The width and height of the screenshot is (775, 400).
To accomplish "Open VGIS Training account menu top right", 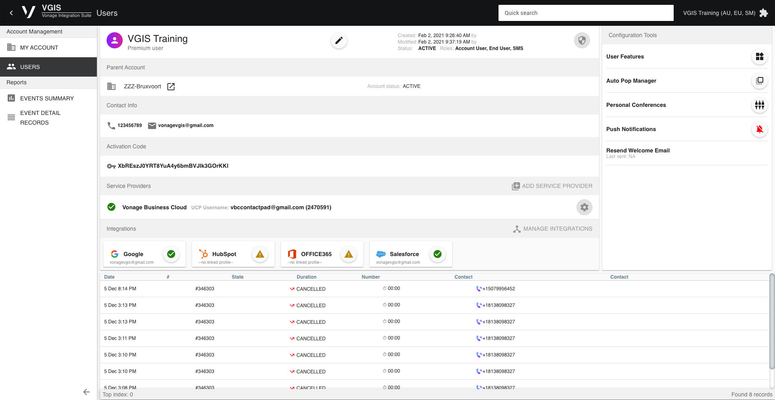I will coord(719,13).
